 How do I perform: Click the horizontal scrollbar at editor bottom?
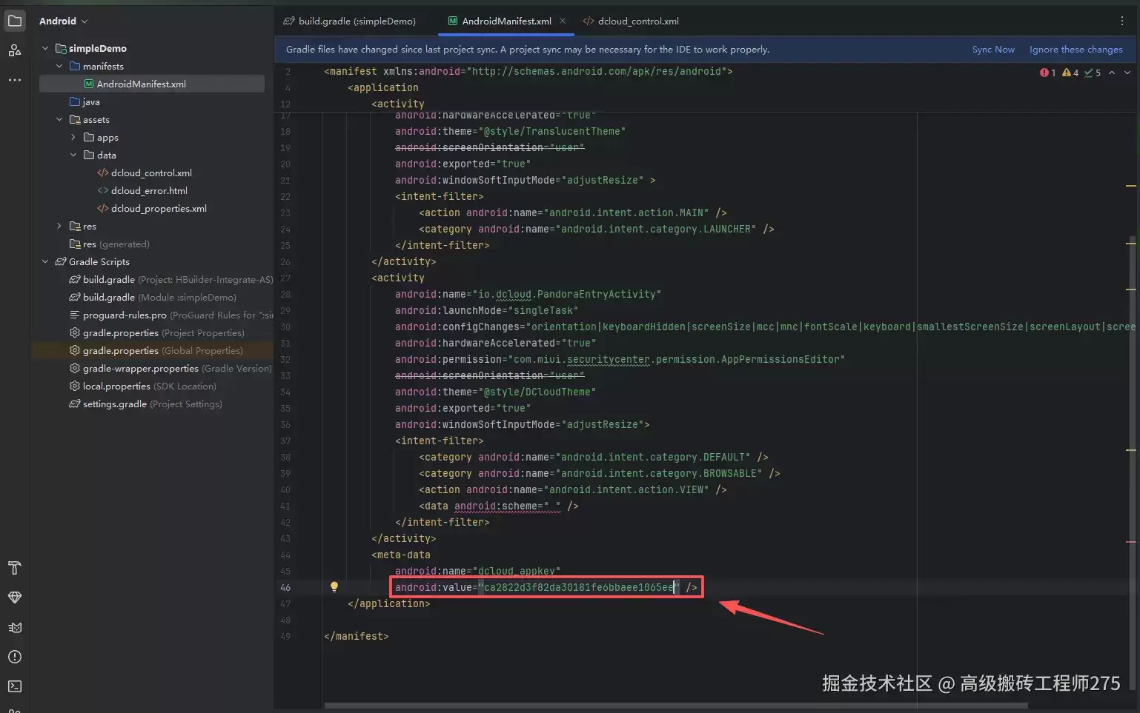(x=676, y=706)
